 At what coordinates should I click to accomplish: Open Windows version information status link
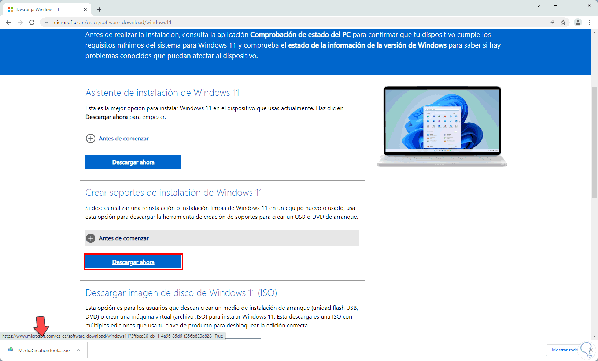[367, 45]
